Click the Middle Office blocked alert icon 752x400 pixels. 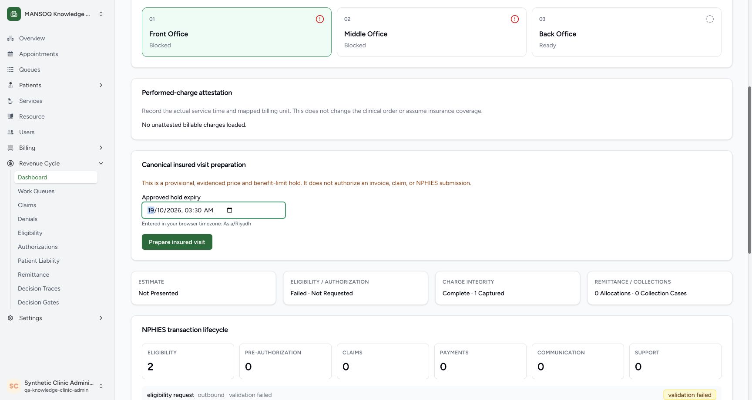515,19
